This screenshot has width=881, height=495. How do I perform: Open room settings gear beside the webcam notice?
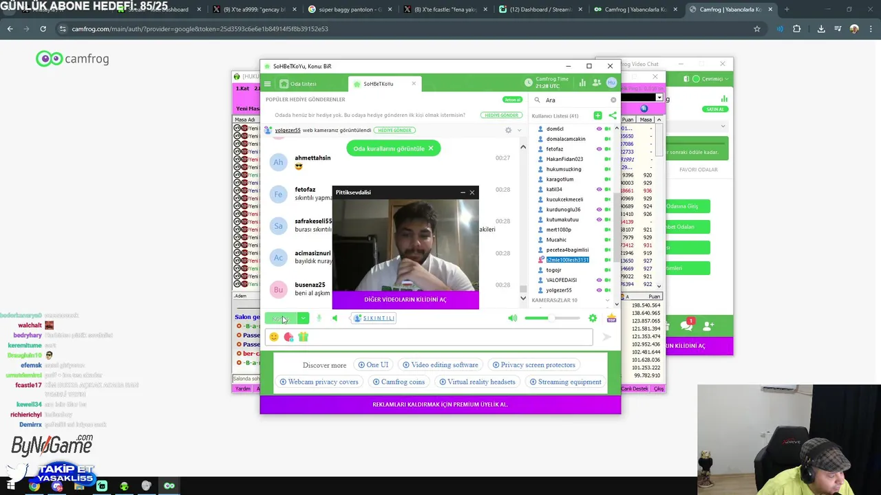tap(509, 130)
